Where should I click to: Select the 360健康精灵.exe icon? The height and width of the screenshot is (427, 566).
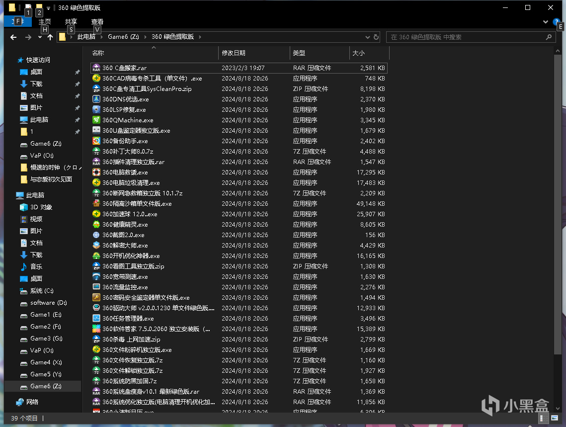96,225
